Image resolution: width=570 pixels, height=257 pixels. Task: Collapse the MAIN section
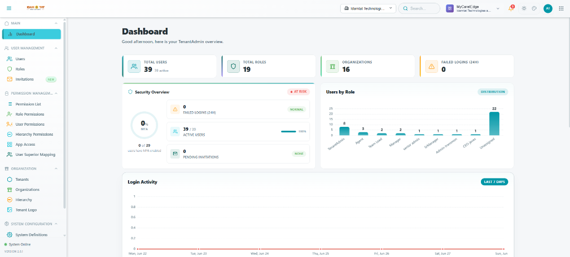coord(56,23)
